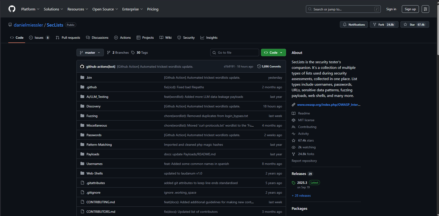Click the Fork repository icon
This screenshot has height=216, width=439.
[375, 25]
